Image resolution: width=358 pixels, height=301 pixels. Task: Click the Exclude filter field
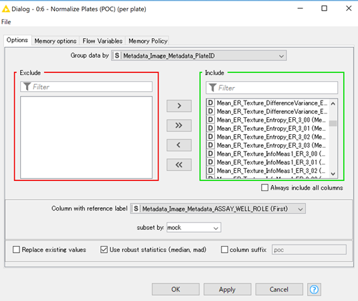pyautogui.click(x=86, y=86)
